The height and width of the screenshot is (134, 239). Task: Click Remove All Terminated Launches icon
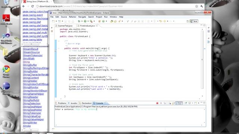[165, 103]
